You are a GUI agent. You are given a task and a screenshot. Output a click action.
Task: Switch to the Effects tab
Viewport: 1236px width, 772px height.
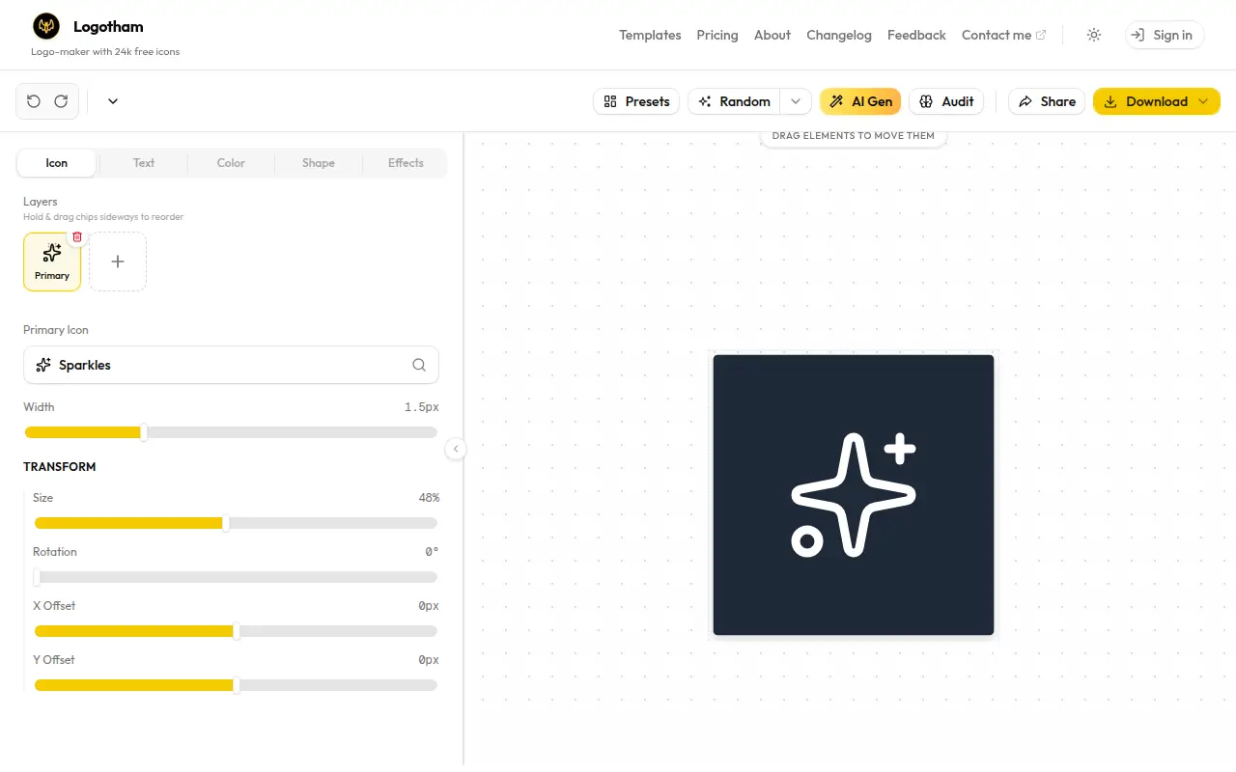pos(406,163)
